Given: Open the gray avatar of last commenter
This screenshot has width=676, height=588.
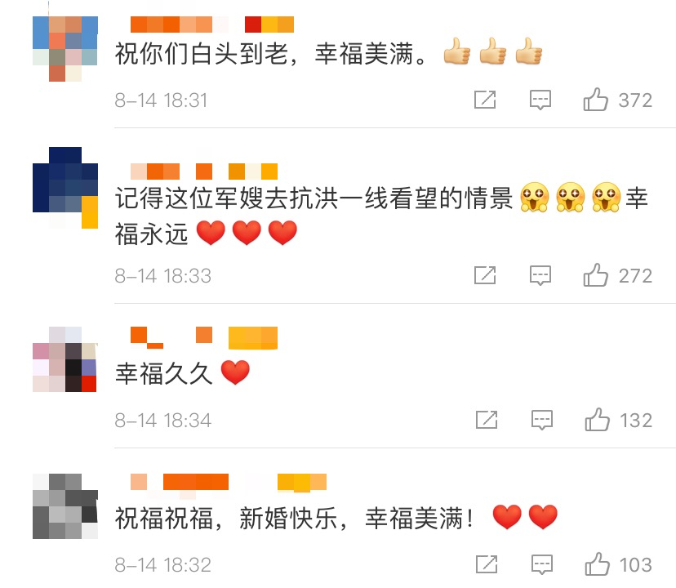Looking at the screenshot, I should [x=65, y=506].
